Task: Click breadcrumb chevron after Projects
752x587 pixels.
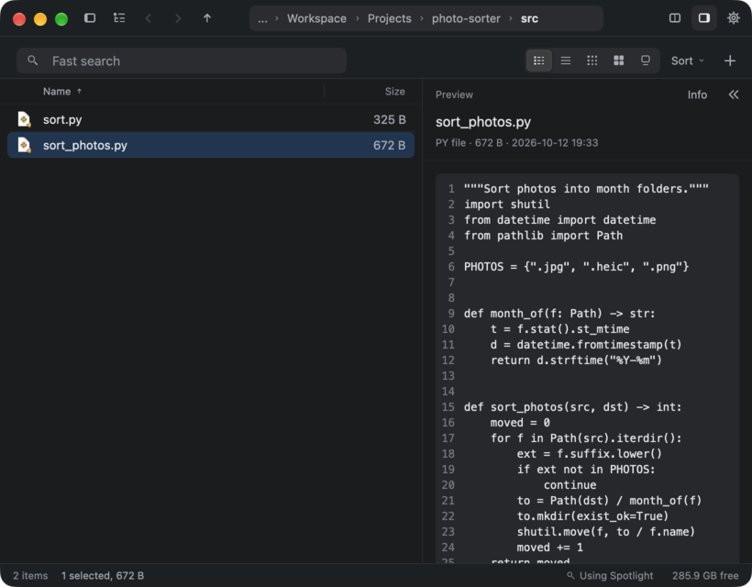Action: 422,18
